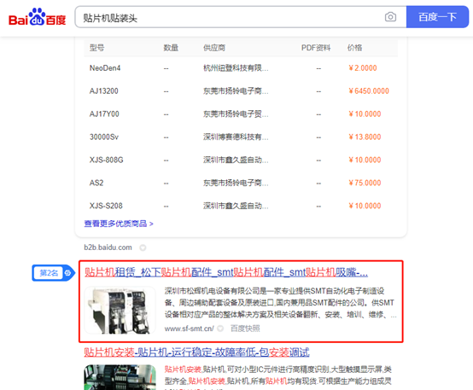Select XJS-S208 model cell

[106, 206]
